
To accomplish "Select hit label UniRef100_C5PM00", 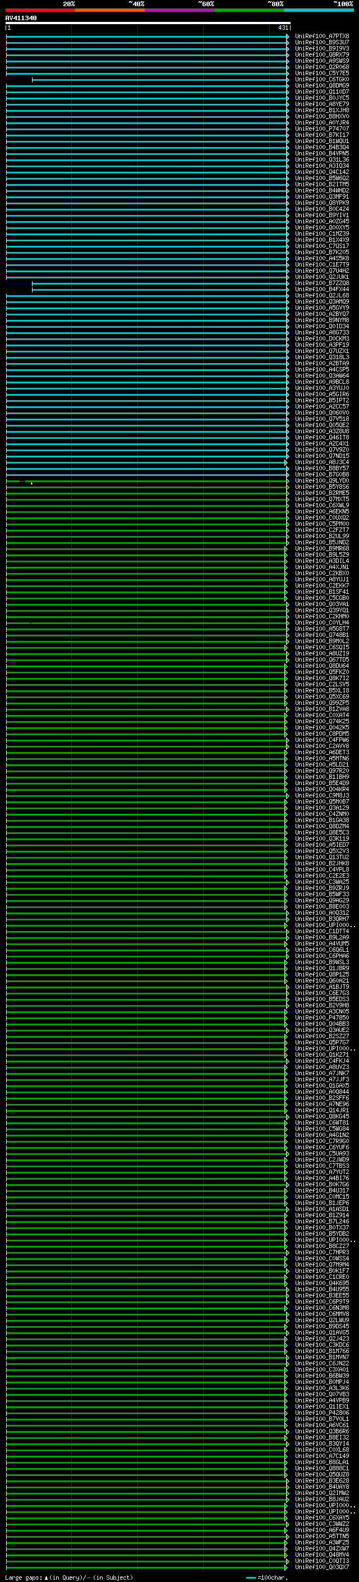I will click(x=321, y=524).
